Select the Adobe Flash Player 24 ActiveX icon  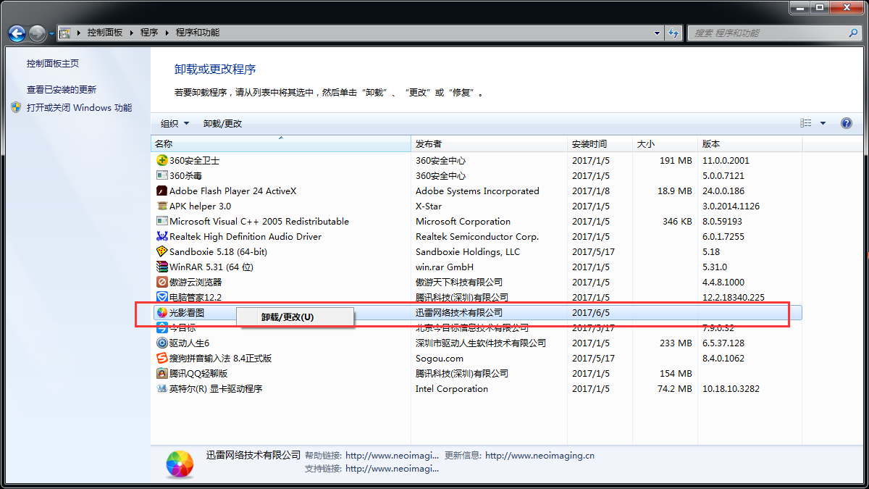tap(161, 191)
